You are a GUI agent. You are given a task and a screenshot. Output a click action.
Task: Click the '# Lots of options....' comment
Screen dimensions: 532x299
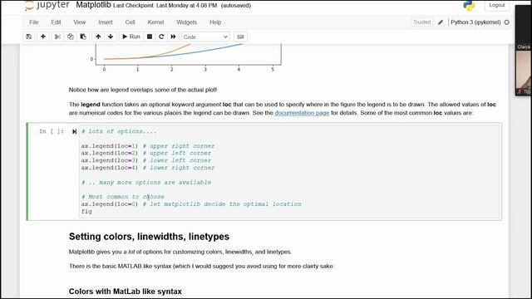(119, 131)
